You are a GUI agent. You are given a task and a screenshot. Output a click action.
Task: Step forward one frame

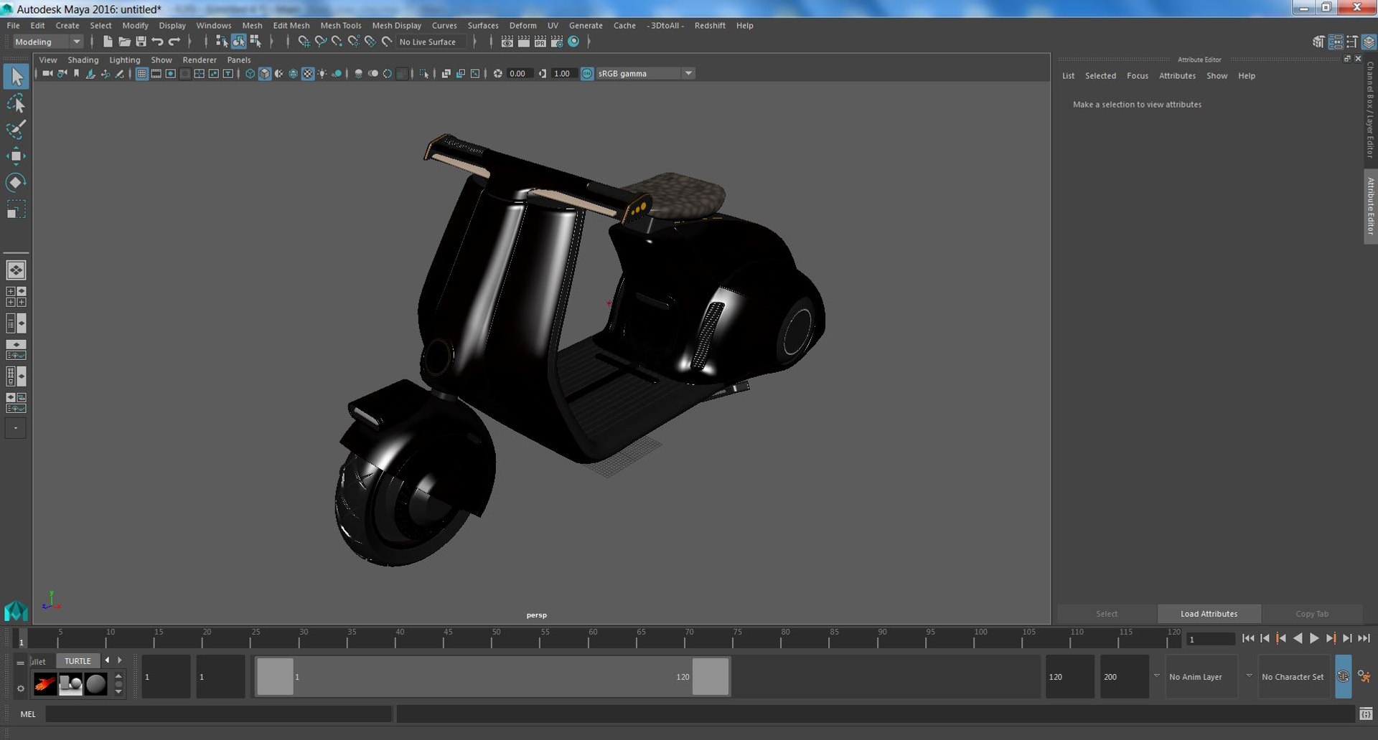point(1347,638)
